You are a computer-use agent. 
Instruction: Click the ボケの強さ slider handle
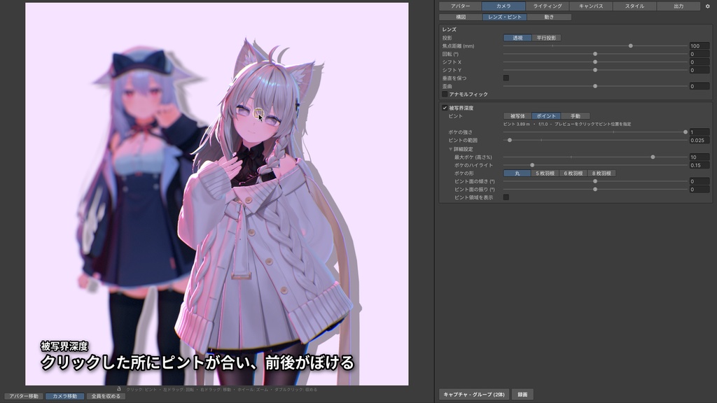685,132
